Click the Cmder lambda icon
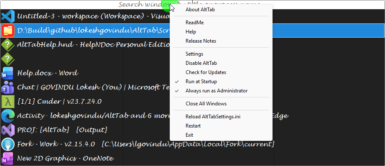This screenshot has width=385, height=166. click(x=8, y=101)
